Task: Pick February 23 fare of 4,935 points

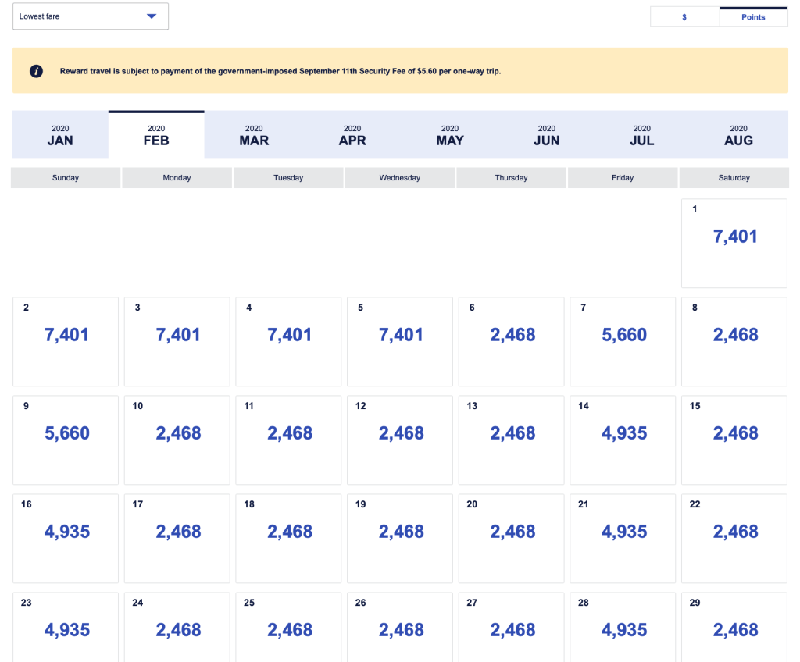Action: [66, 628]
